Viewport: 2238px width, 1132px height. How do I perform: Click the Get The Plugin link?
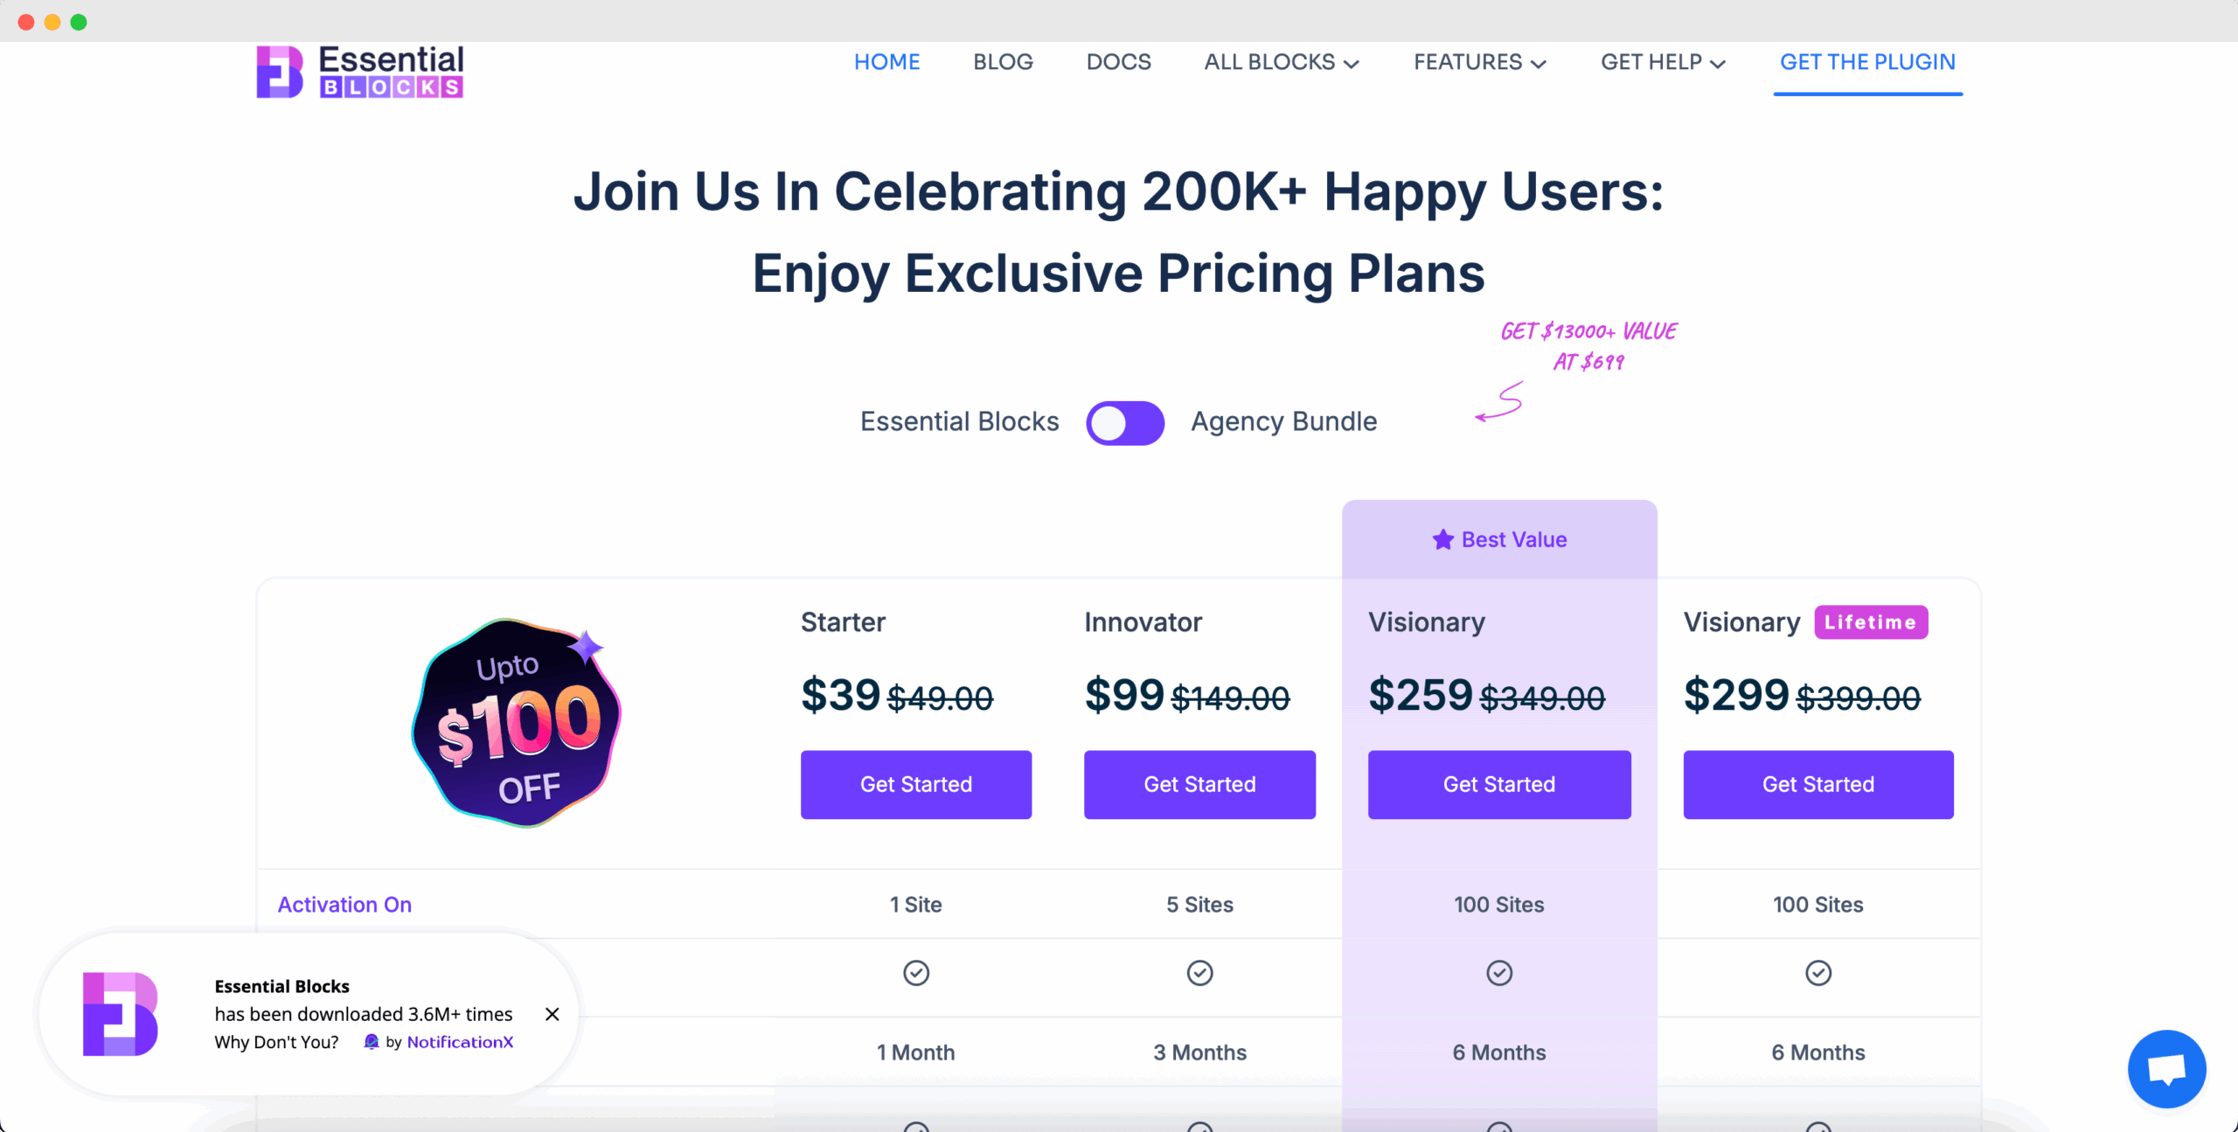[1867, 62]
